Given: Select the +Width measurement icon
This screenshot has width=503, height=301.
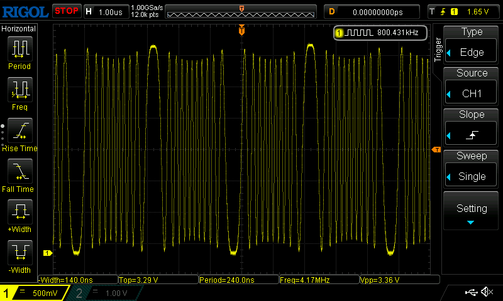Looking at the screenshot, I should 20,212.
